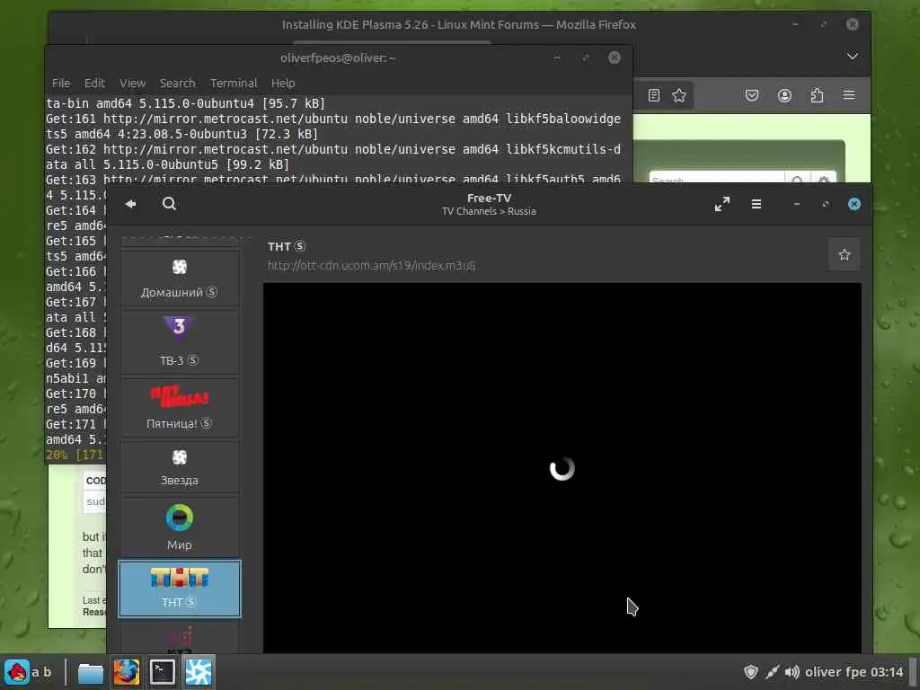920x690 pixels.
Task: Open Terminal View menu
Action: click(133, 83)
